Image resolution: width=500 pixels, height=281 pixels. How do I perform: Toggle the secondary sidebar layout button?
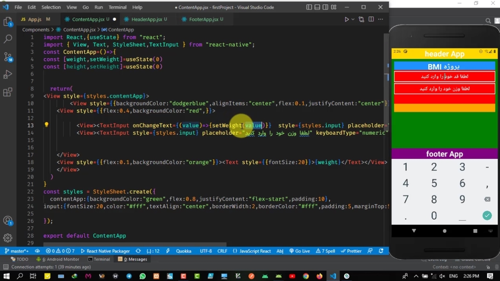click(x=325, y=7)
